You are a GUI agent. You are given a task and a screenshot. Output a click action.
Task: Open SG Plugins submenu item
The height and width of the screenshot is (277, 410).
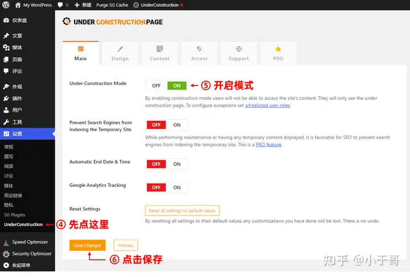coord(15,215)
